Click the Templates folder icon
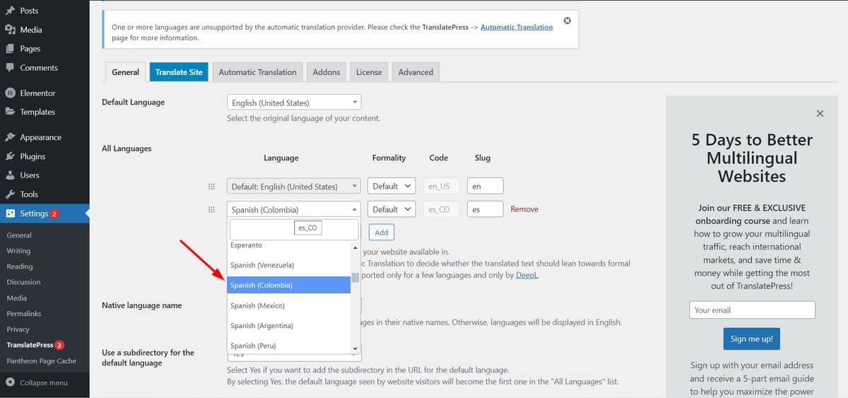 (x=10, y=112)
